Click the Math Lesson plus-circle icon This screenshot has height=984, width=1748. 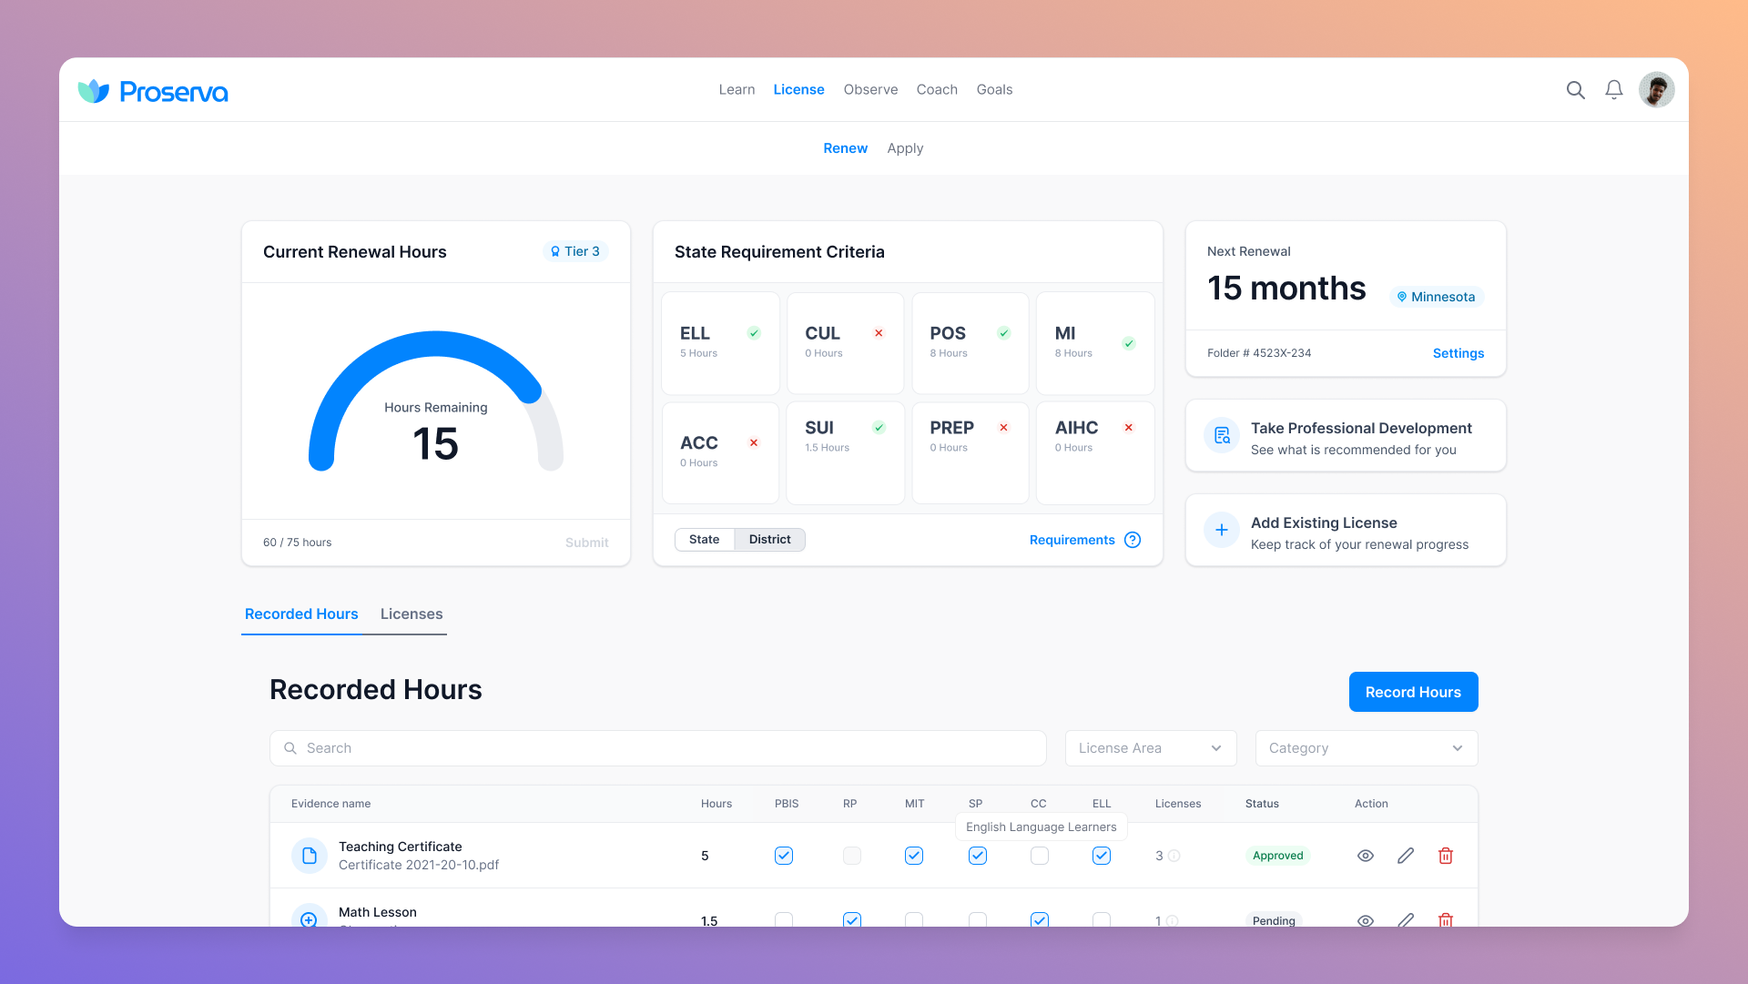point(310,916)
